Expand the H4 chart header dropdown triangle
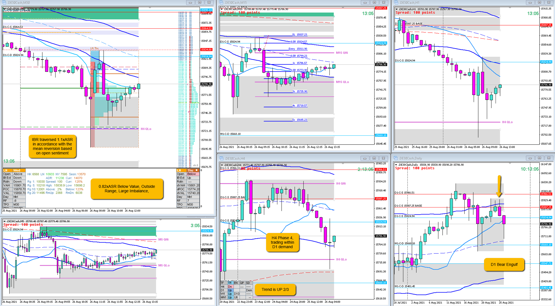555x306 pixels. tap(222, 165)
